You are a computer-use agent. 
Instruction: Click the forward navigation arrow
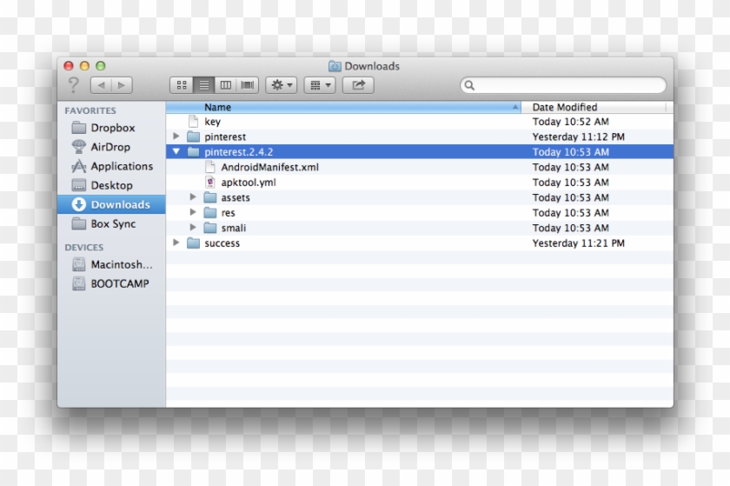coord(121,85)
